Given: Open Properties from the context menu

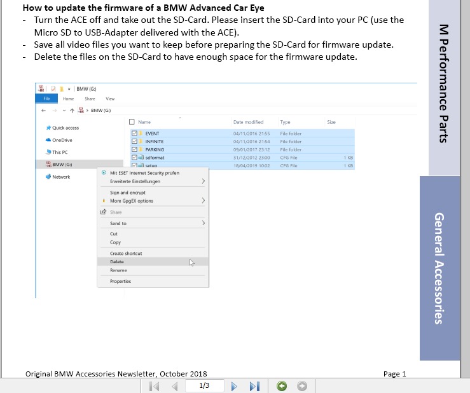Looking at the screenshot, I should [153, 281].
